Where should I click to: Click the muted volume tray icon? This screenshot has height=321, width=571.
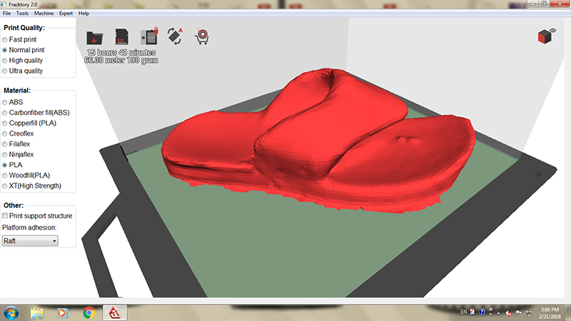tap(509, 312)
